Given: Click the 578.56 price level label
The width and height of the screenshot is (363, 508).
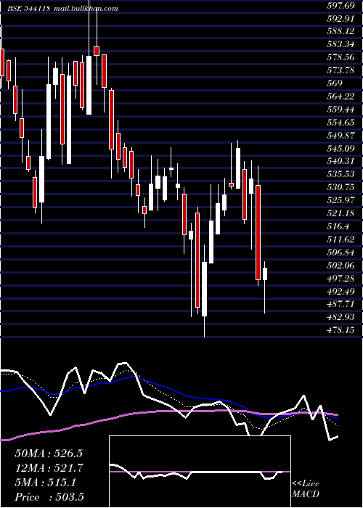Looking at the screenshot, I should tap(340, 57).
